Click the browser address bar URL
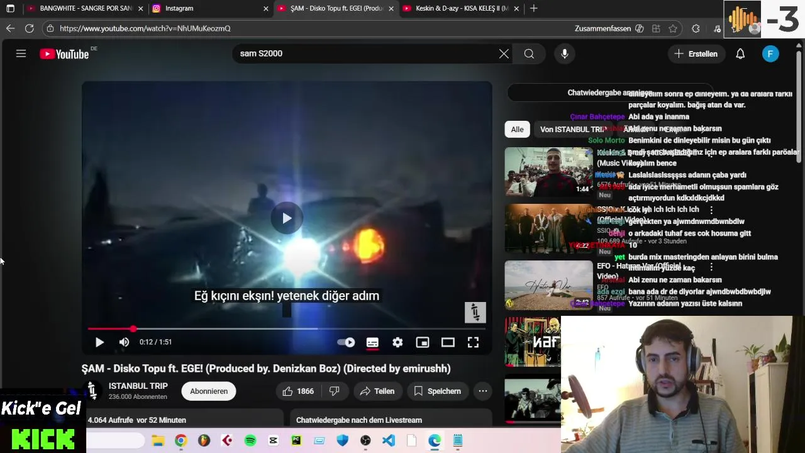This screenshot has width=805, height=453. tap(145, 28)
